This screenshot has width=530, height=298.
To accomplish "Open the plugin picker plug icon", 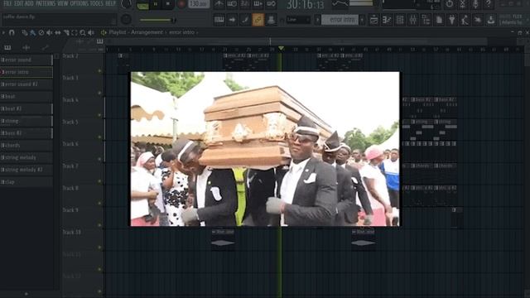I will coord(452,20).
